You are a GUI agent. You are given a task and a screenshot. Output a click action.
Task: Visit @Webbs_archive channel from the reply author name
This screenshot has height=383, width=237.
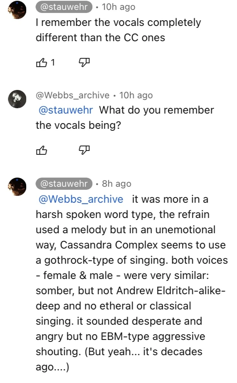(x=72, y=95)
